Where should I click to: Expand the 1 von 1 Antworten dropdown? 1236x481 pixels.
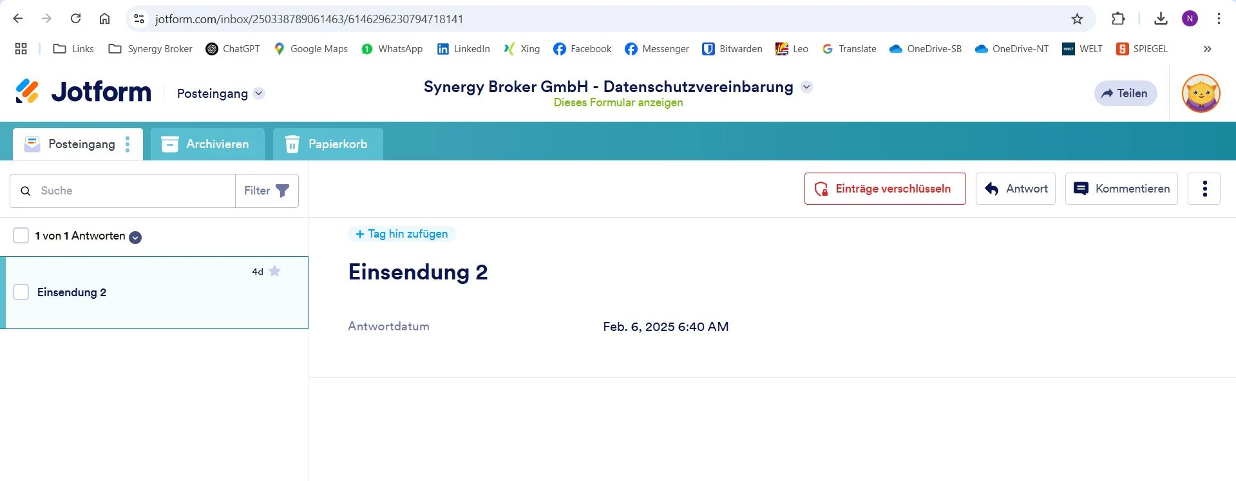(x=135, y=237)
